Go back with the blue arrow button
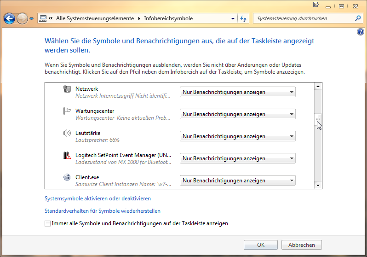 coord(9,18)
